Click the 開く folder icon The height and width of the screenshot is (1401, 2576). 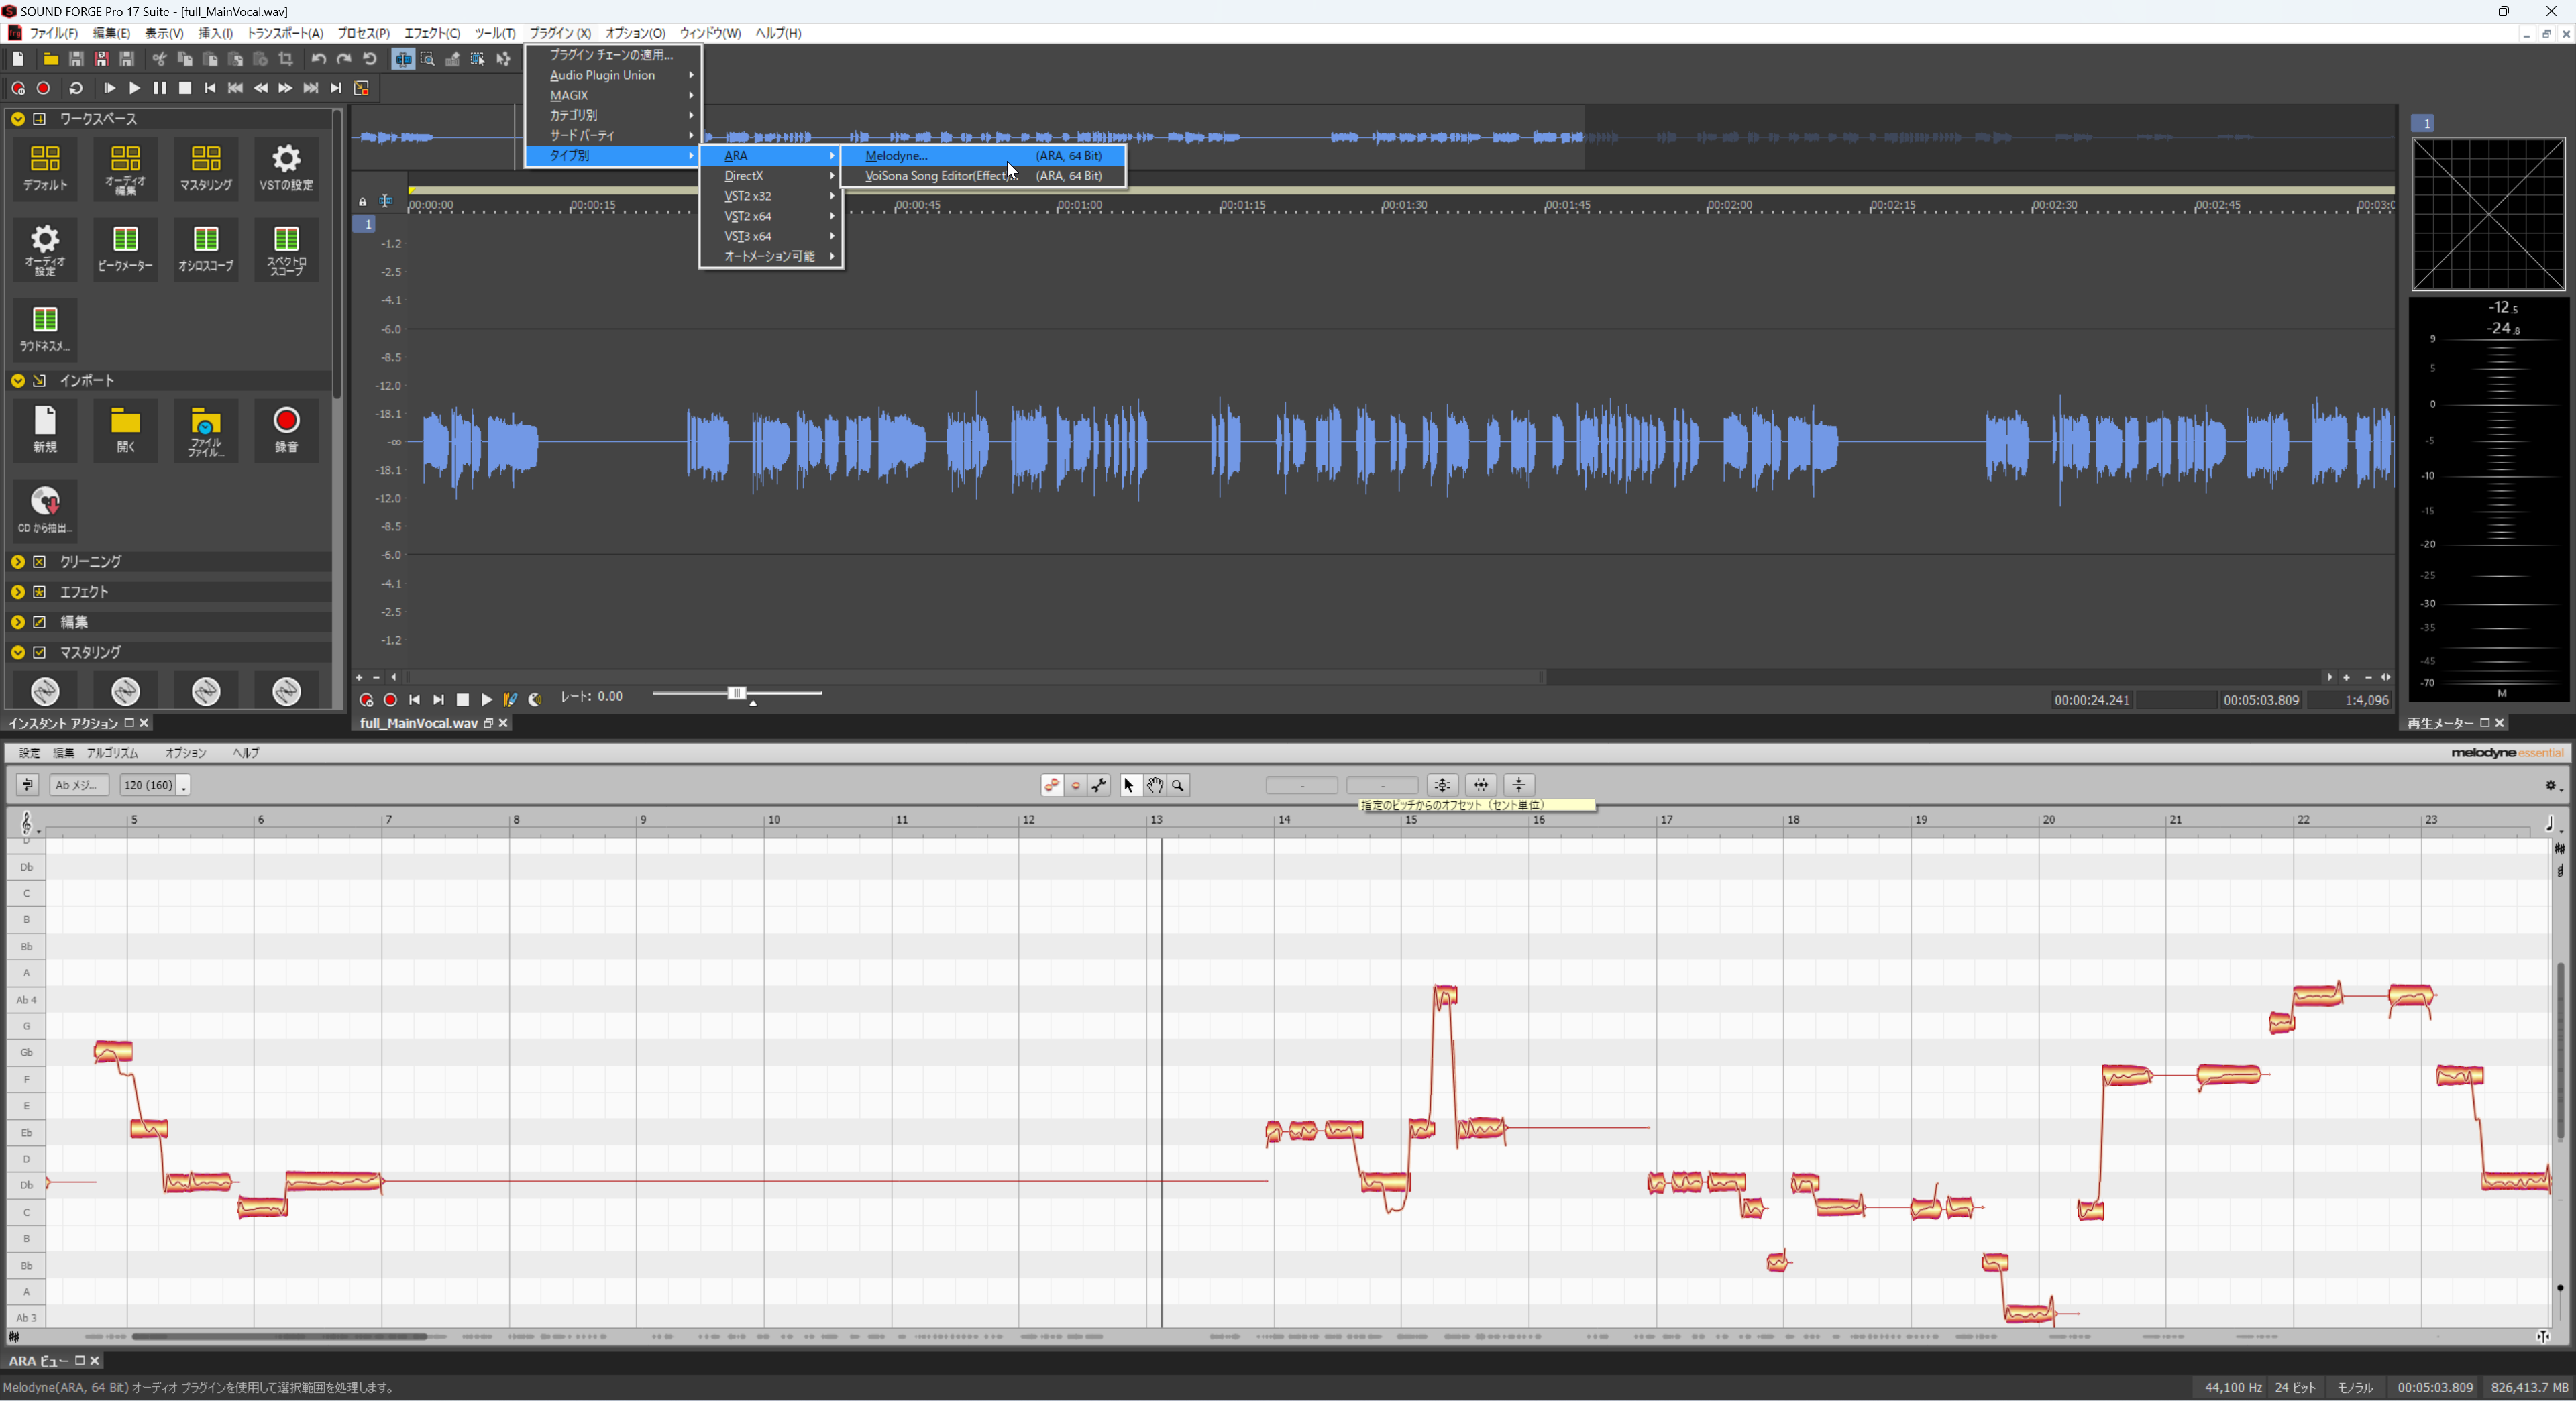[x=125, y=430]
